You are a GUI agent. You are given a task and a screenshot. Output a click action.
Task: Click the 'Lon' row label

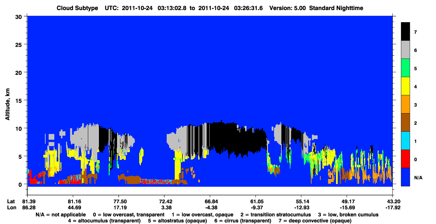point(11,208)
